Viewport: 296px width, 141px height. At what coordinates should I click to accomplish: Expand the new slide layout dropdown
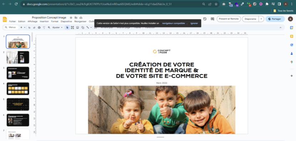point(25,27)
